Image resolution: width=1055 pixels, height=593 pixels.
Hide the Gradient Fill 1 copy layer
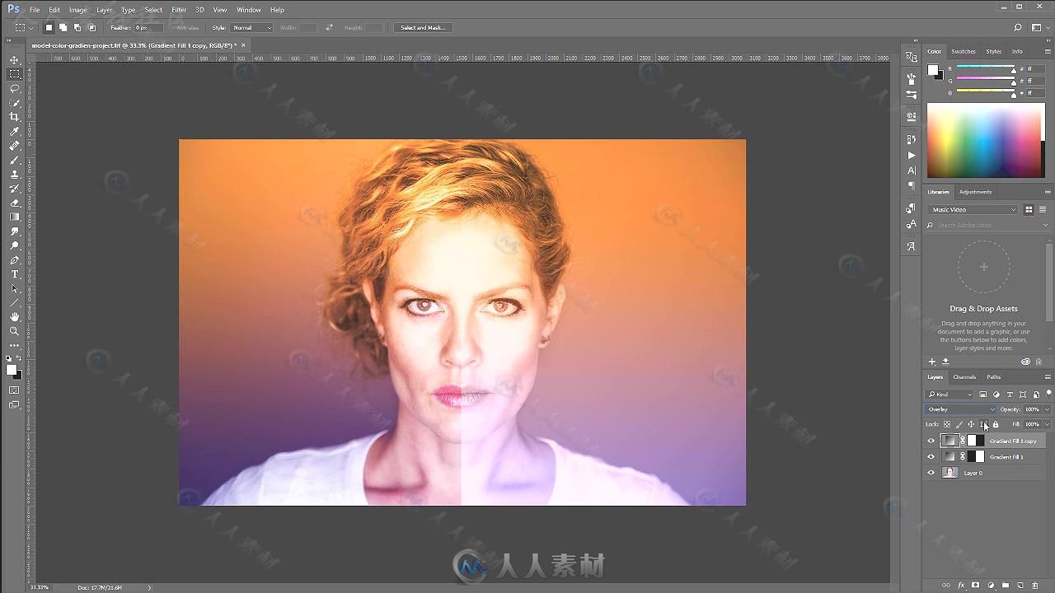tap(931, 441)
